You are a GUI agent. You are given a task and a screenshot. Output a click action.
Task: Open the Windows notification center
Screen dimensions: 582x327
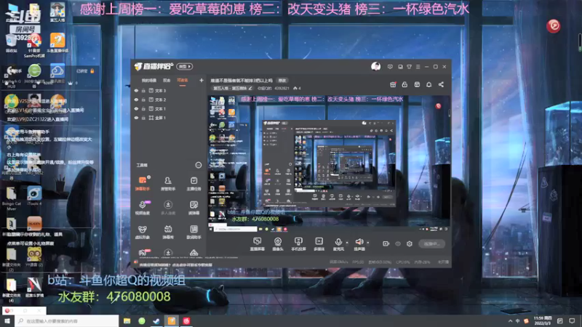point(572,320)
